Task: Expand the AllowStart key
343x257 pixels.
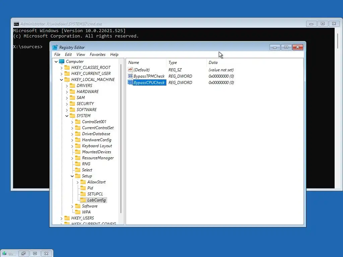Action: pyautogui.click(x=77, y=182)
